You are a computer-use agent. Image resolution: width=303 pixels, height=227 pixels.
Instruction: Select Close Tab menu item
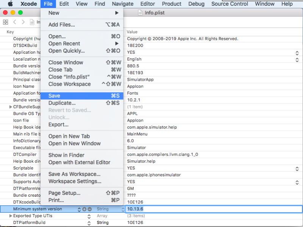[82, 70]
